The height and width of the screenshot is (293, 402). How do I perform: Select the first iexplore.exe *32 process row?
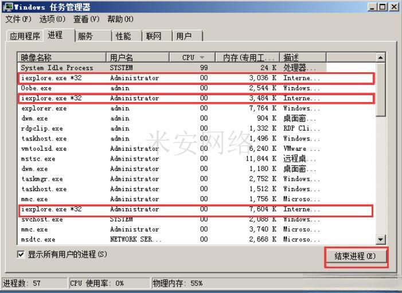pyautogui.click(x=52, y=78)
